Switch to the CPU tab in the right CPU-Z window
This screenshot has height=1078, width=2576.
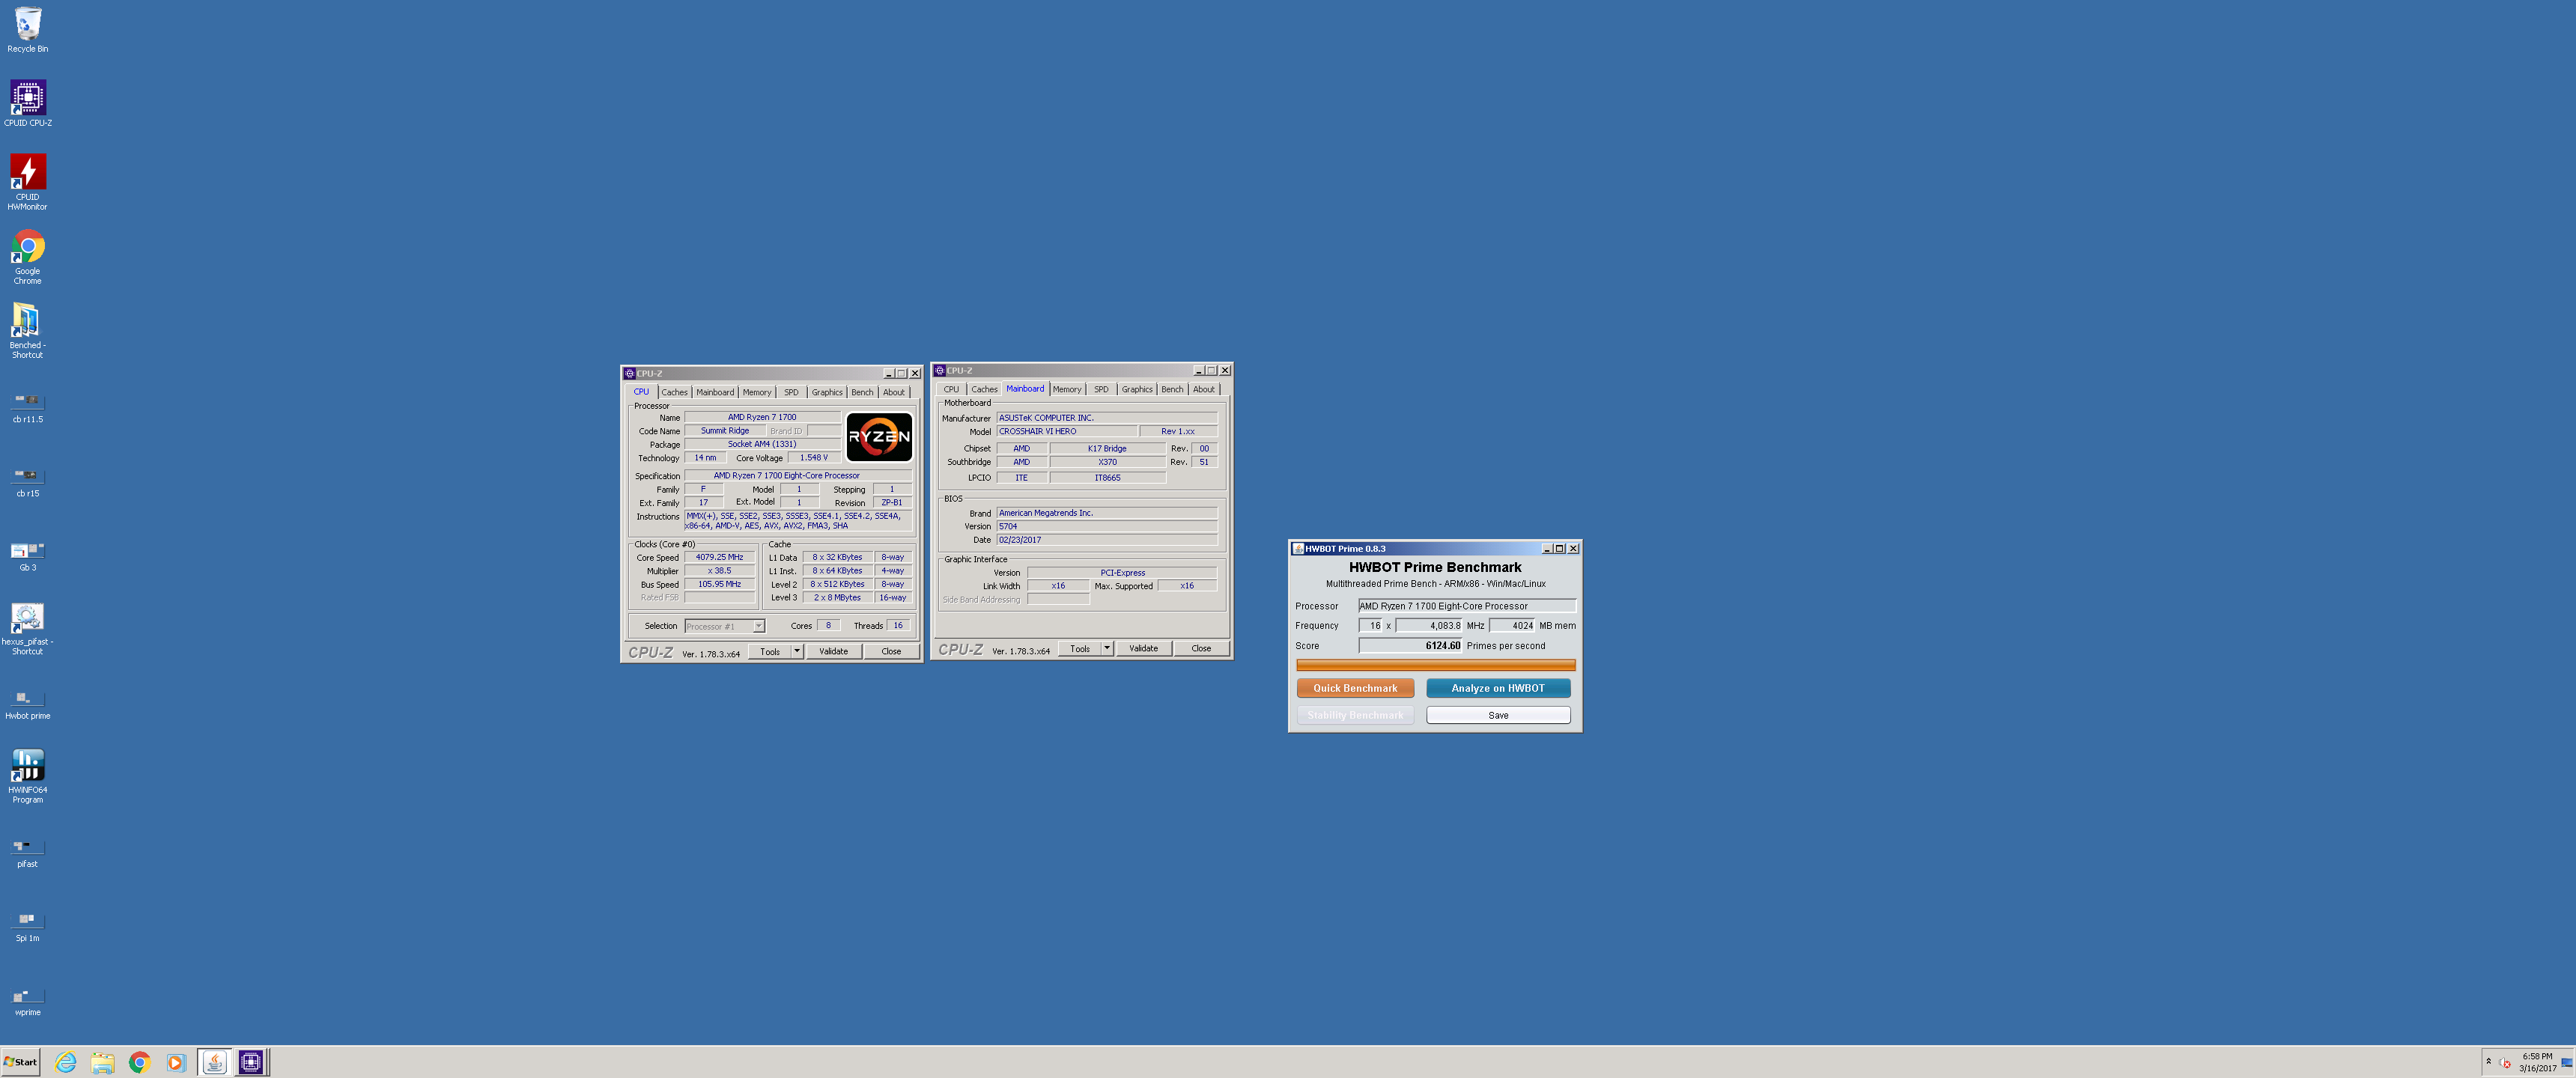click(x=951, y=389)
